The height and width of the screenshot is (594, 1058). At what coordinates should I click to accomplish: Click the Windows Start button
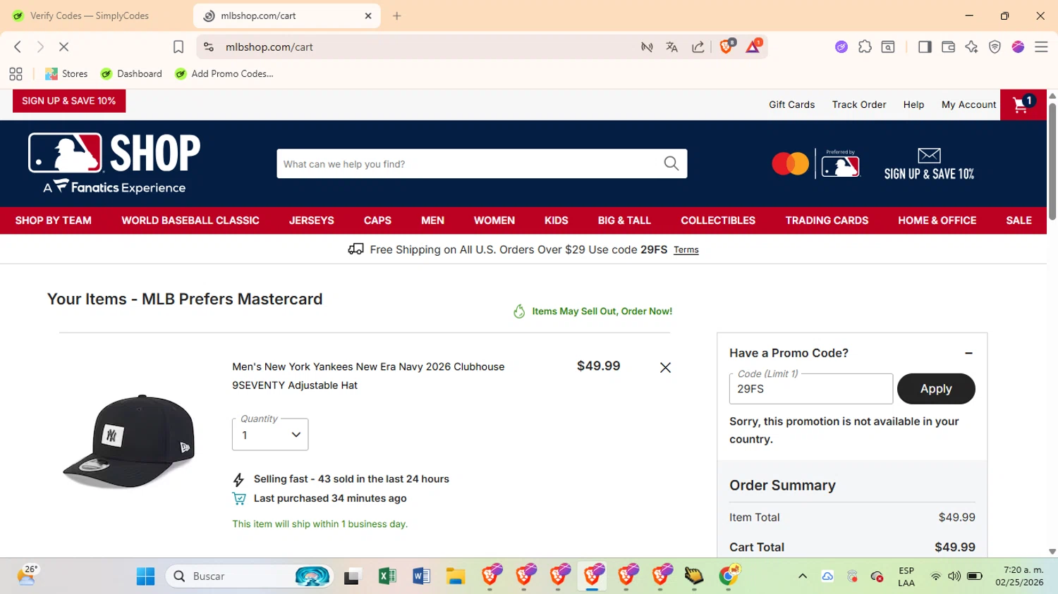coord(145,576)
